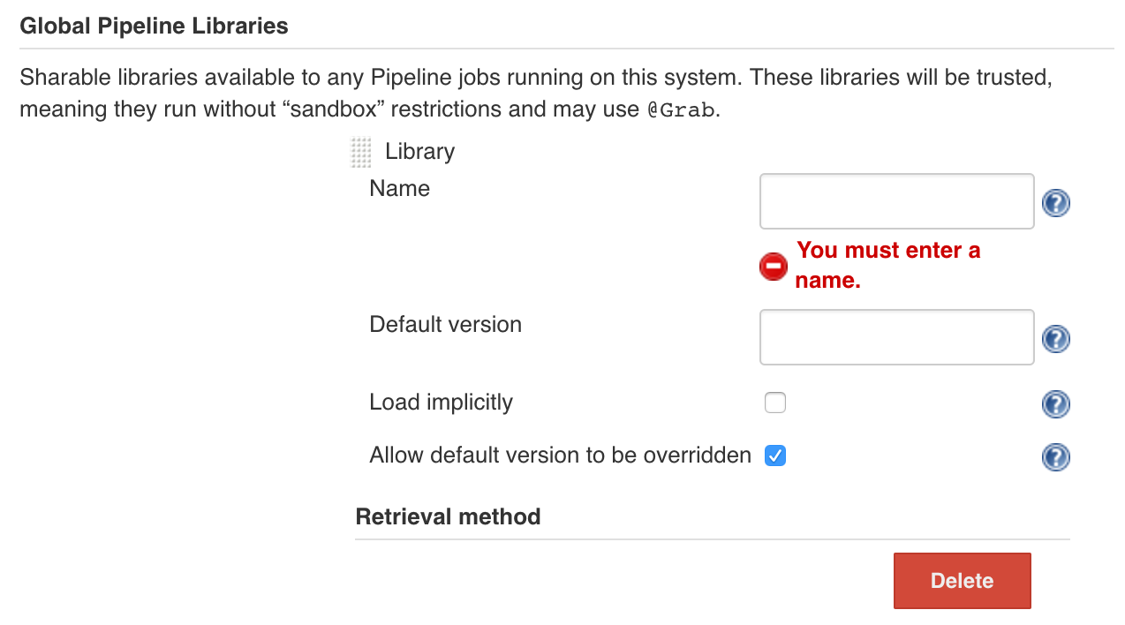The height and width of the screenshot is (625, 1125).
Task: Uncheck Allow default version to be overridden
Action: coord(774,456)
